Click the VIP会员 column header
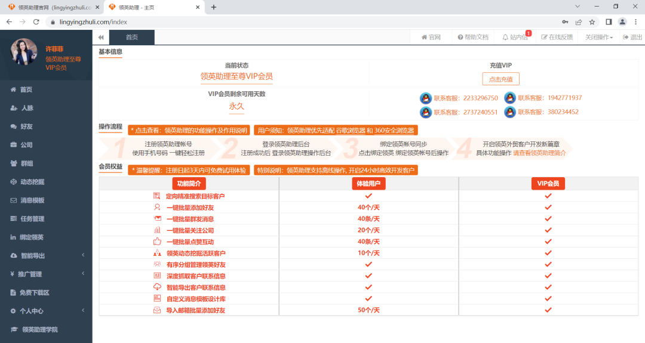645x343 pixels. [x=548, y=184]
